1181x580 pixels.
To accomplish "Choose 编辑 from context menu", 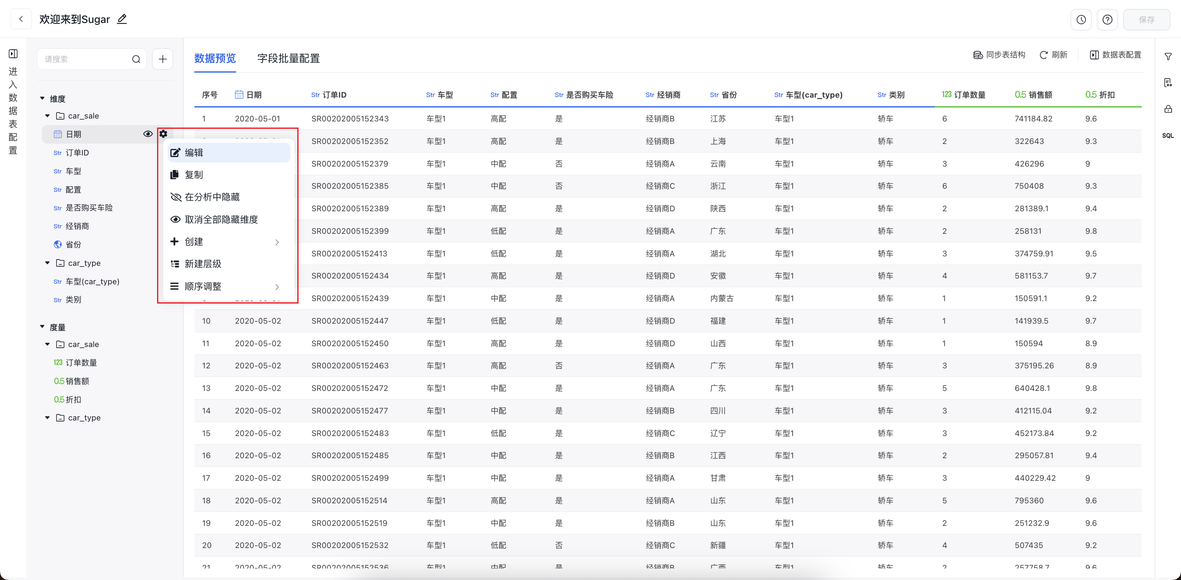I will pos(229,153).
